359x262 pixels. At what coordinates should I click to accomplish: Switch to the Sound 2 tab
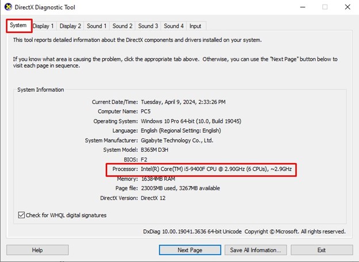123,26
